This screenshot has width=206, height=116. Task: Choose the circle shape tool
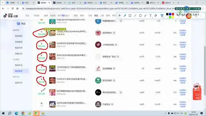[x=140, y=15]
